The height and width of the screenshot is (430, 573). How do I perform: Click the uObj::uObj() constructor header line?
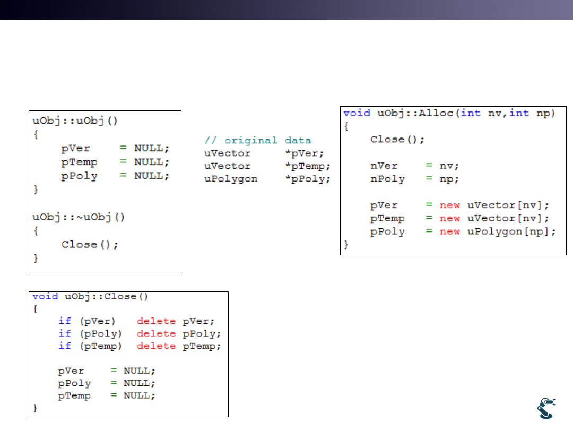75,121
